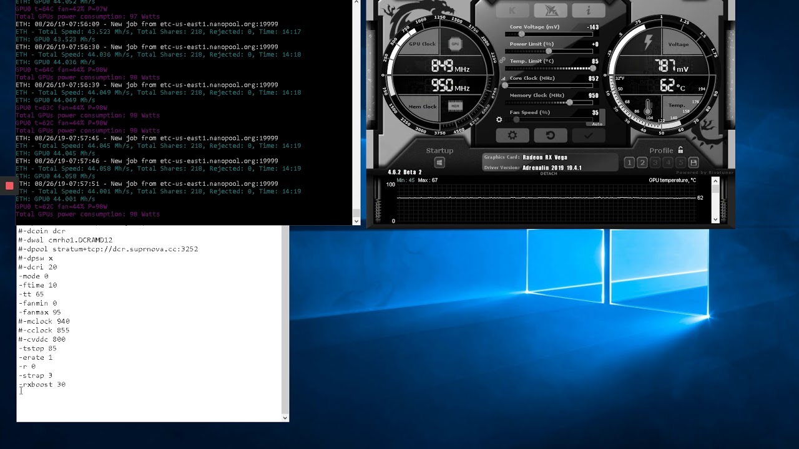
Task: Click the Core Voltage value -143
Action: coord(593,27)
